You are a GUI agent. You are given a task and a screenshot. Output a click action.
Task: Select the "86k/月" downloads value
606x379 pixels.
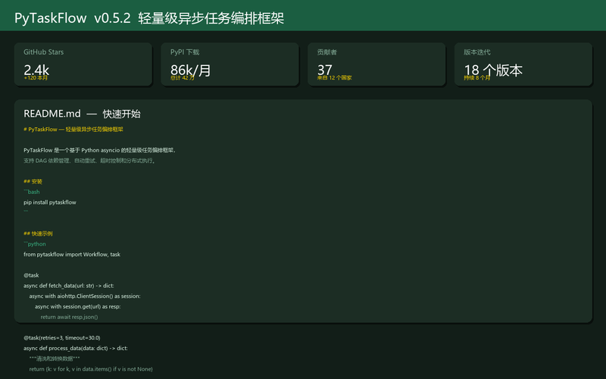point(191,70)
